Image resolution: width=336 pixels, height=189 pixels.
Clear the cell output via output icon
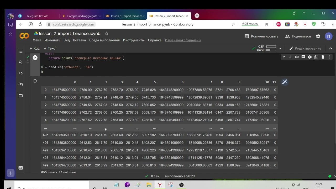click(35, 81)
